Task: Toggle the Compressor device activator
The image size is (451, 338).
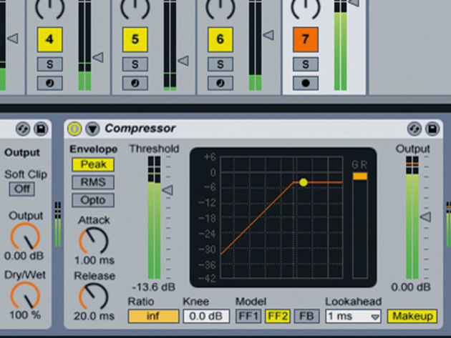Action: (74, 129)
